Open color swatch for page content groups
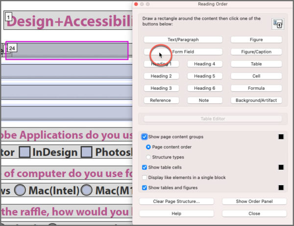This screenshot has height=226, width=294. [281, 137]
